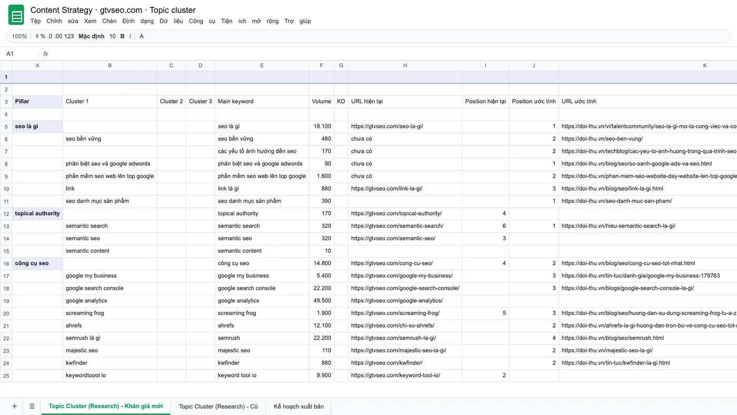The image size is (737, 415).
Task: Open the doi-thu.vn/majestic-seo-la-gi/ URL
Action: tap(607, 350)
